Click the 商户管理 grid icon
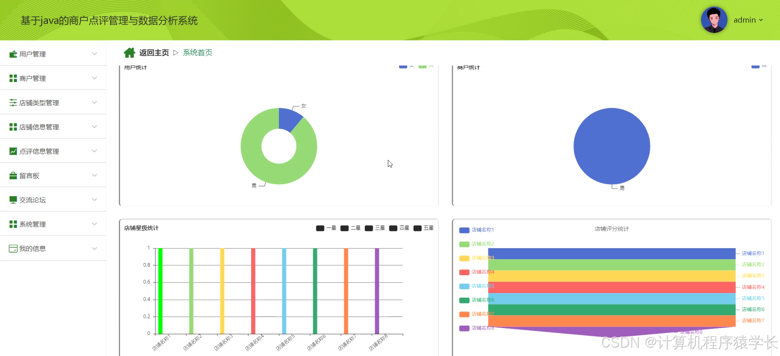The width and height of the screenshot is (780, 356). click(13, 78)
